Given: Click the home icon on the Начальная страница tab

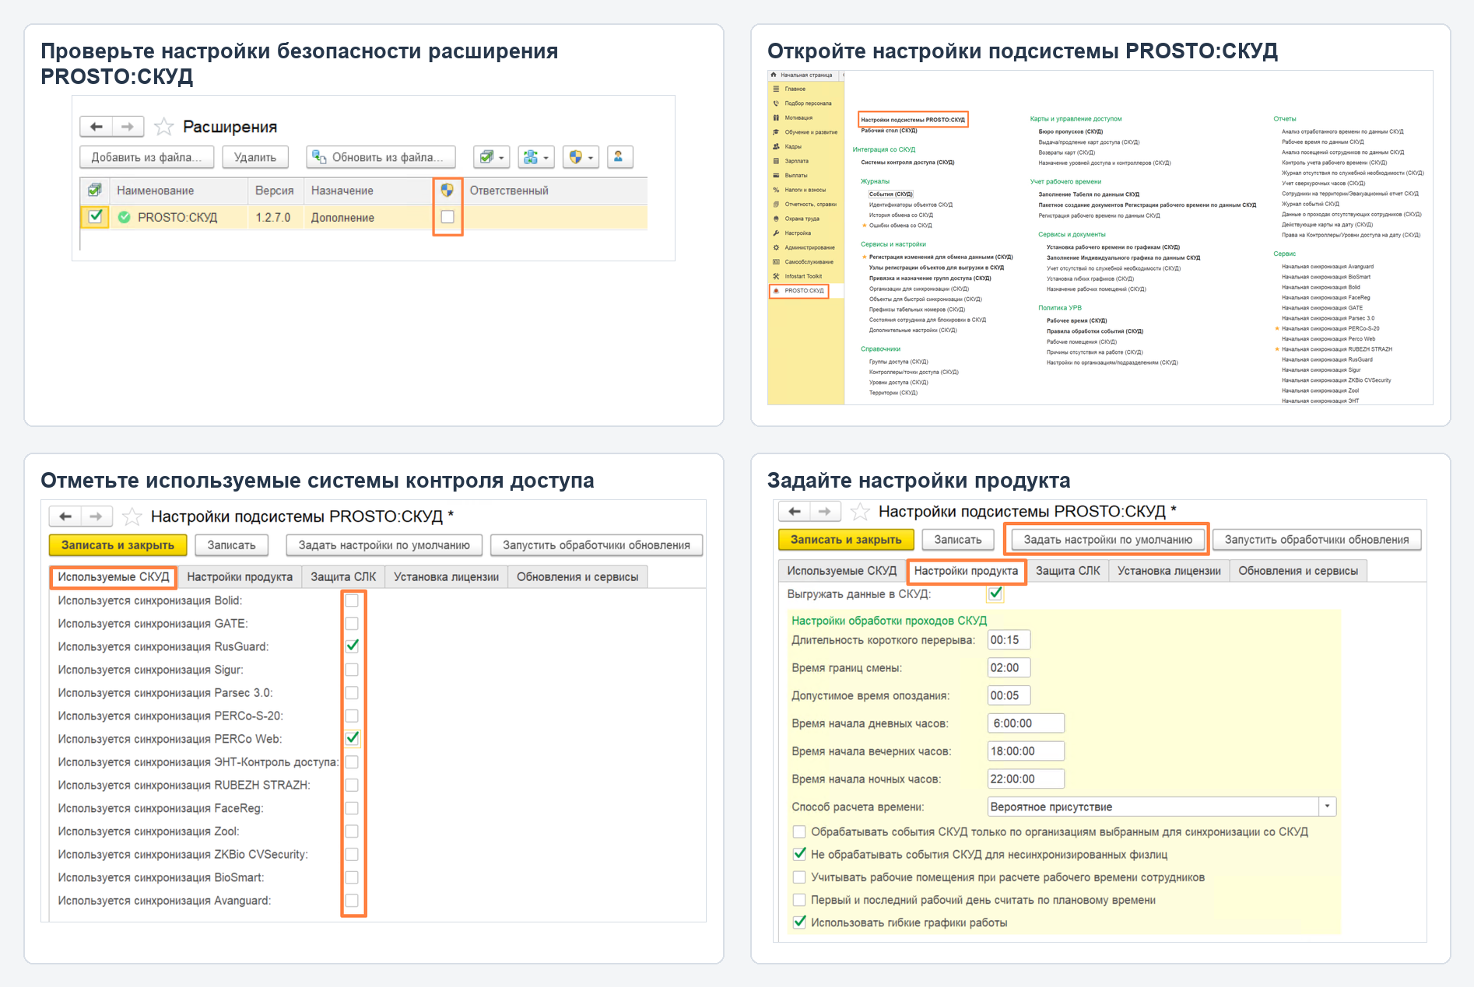Looking at the screenshot, I should (x=774, y=75).
